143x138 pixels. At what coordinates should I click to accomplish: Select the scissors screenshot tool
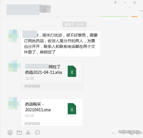click(28, 132)
